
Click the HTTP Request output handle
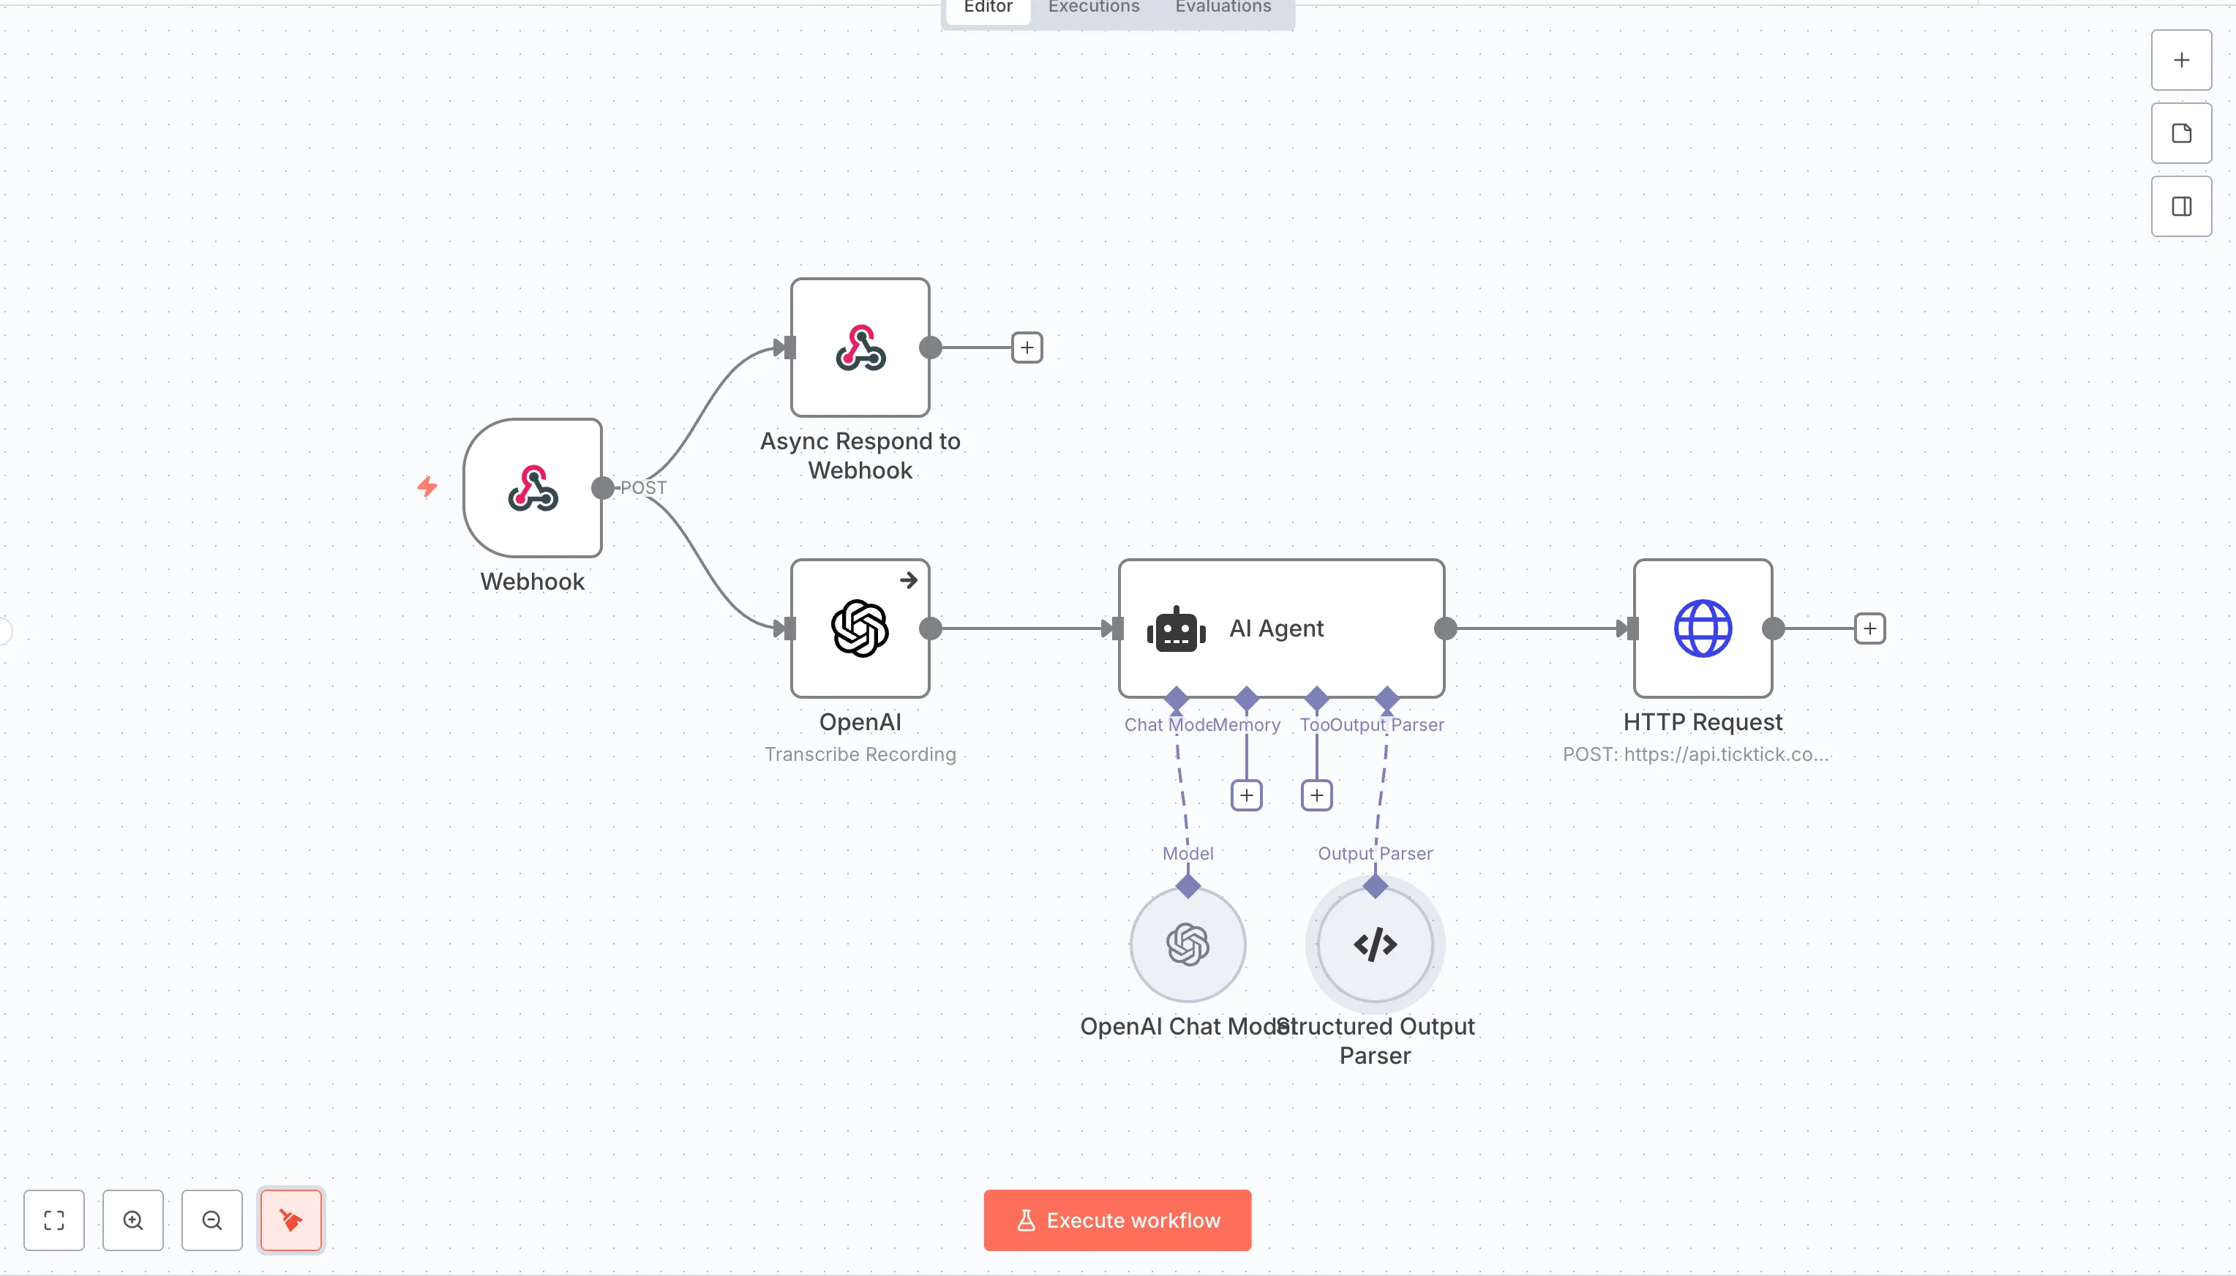pyautogui.click(x=1773, y=628)
